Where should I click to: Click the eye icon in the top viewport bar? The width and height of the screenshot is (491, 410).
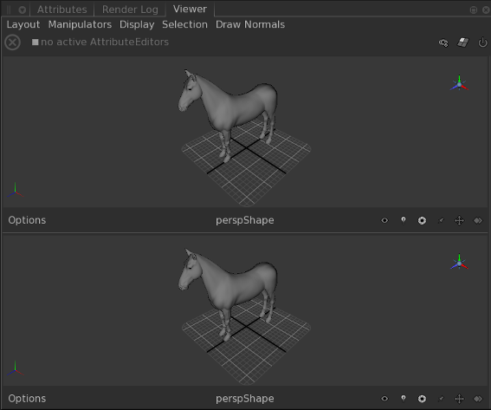coord(384,220)
